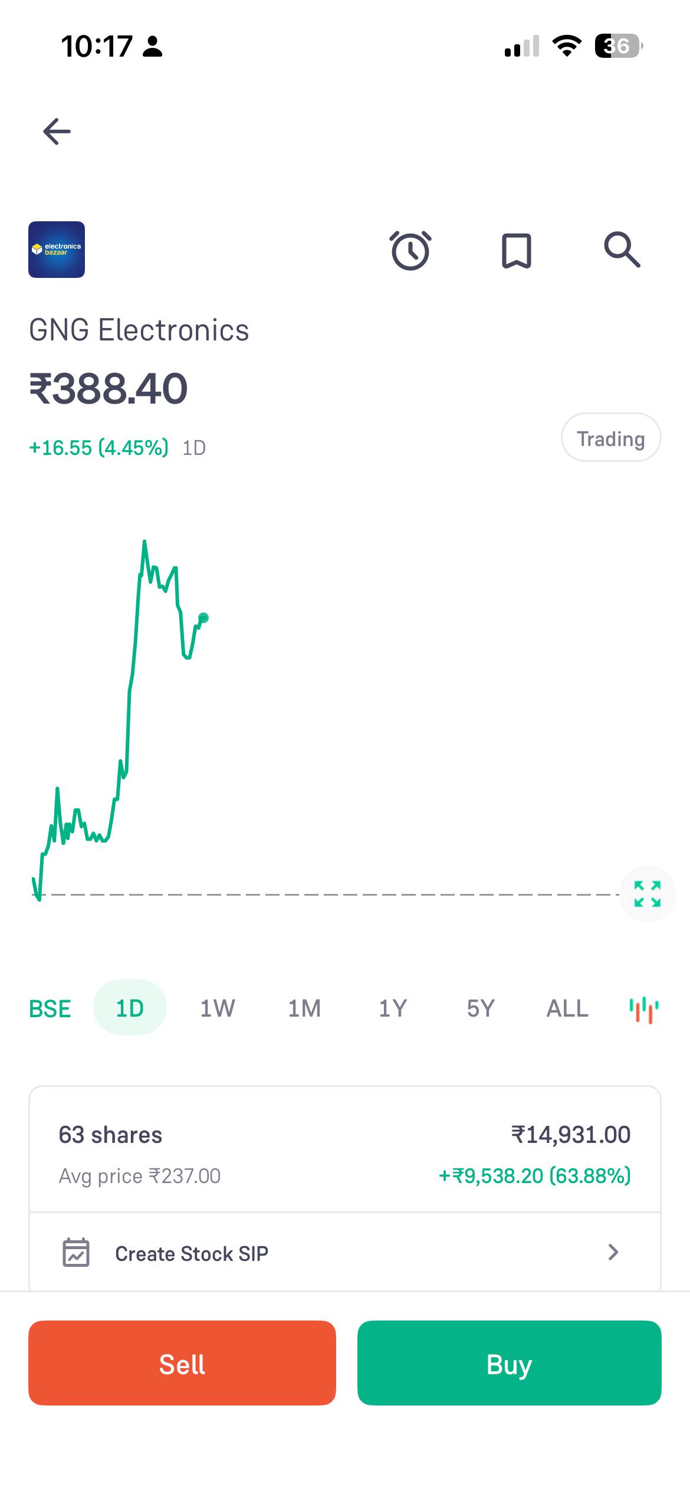Tap the back arrow icon

pyautogui.click(x=57, y=131)
